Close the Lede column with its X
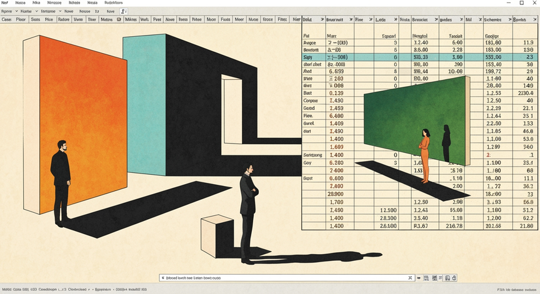 click(x=396, y=19)
